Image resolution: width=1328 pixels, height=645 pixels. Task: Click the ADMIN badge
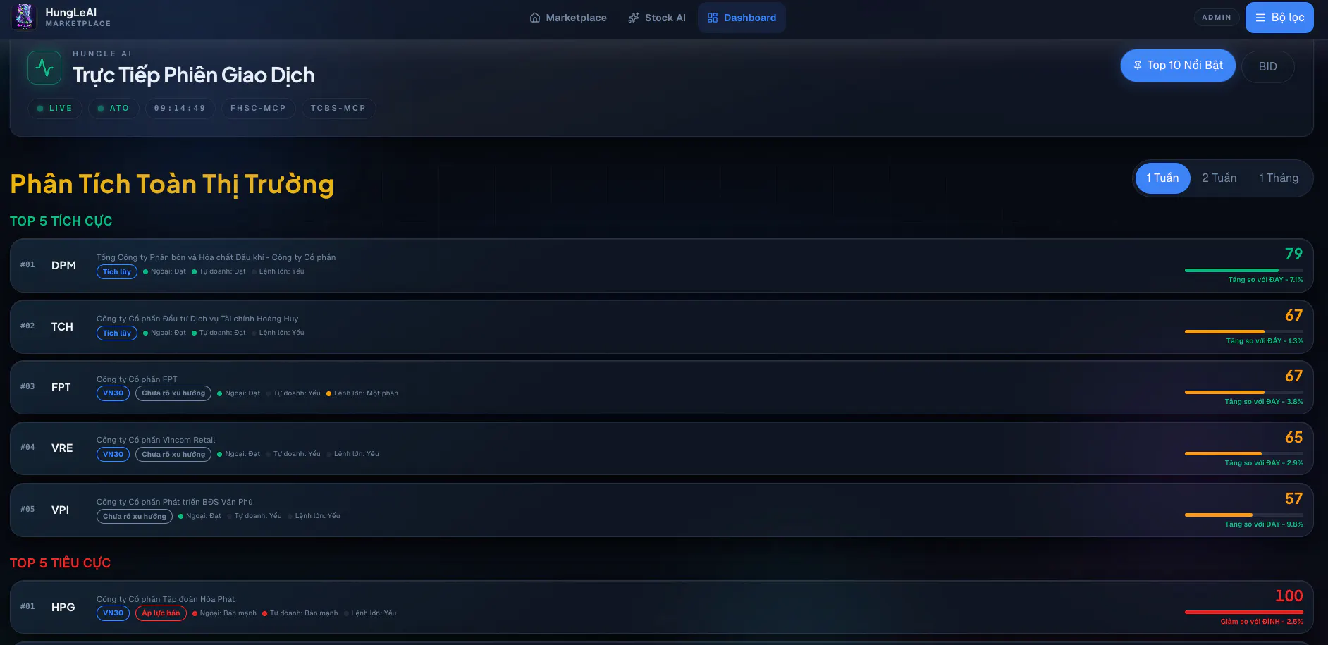coord(1217,18)
